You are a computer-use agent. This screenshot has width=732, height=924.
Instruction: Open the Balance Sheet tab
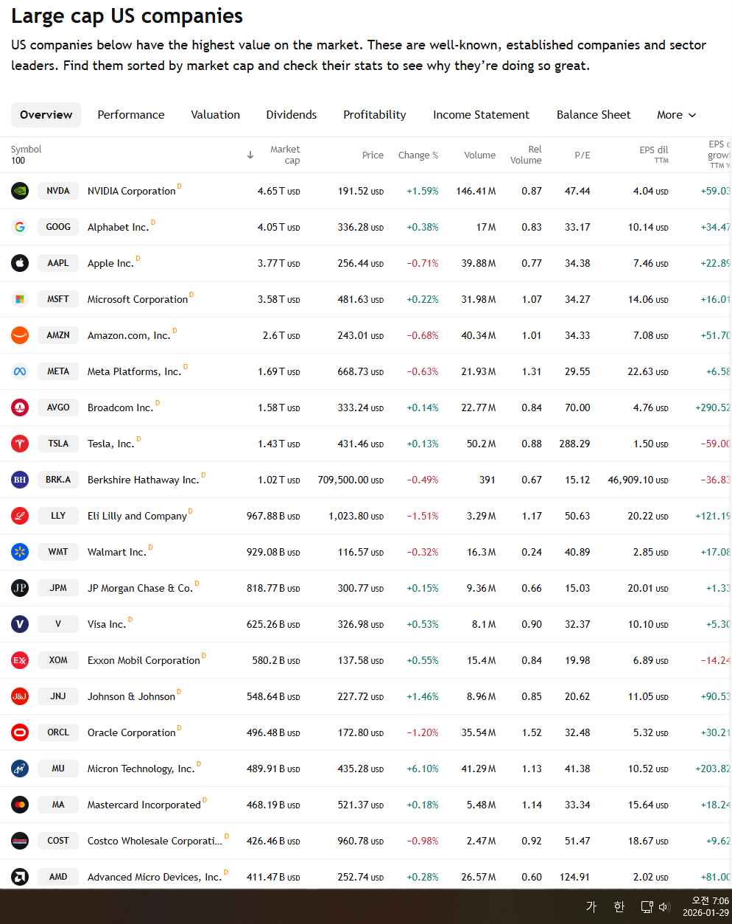(594, 115)
